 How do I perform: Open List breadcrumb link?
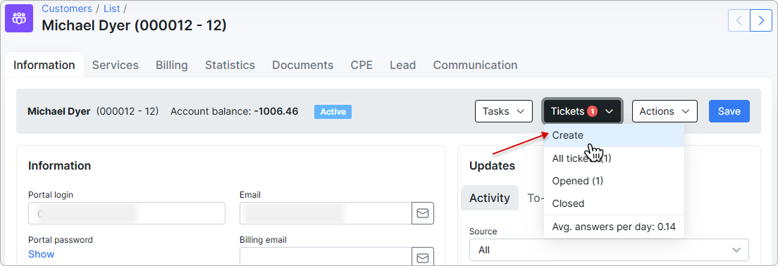[111, 8]
